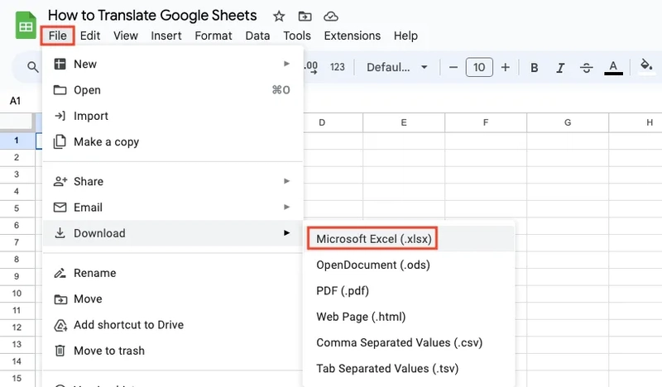The image size is (662, 387).
Task: Open the Tools menu
Action: tap(297, 36)
